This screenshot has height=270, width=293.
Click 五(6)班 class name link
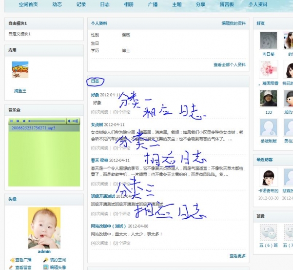coord(269,245)
